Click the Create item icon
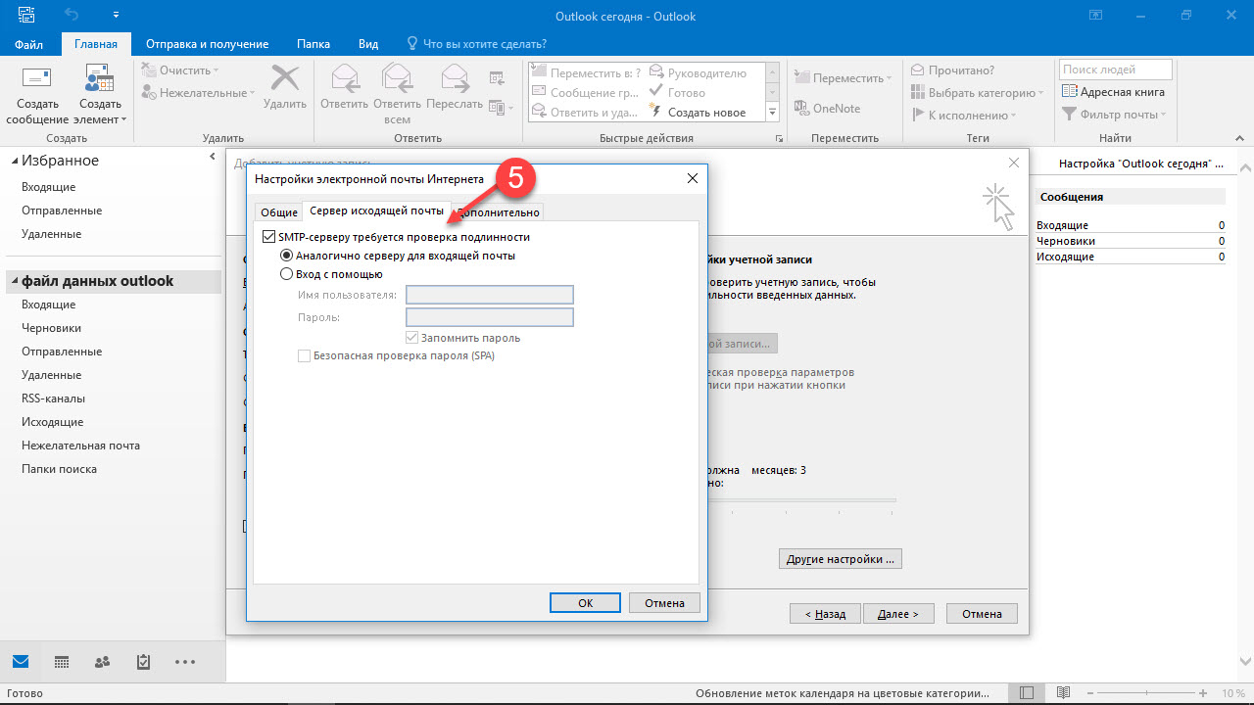 click(x=100, y=78)
